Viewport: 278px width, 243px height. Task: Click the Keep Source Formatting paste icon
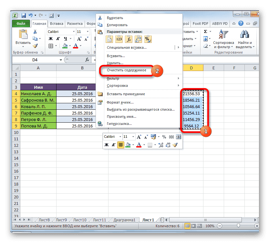[109, 39]
